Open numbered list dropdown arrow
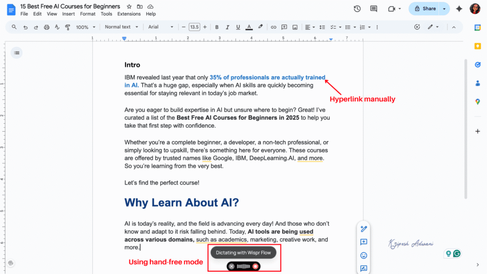The image size is (487, 274). (369, 27)
